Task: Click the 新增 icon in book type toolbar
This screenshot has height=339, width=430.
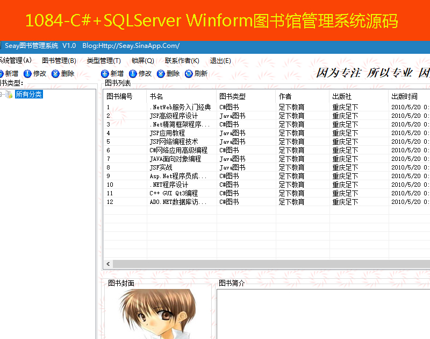Action: click(x=2, y=74)
